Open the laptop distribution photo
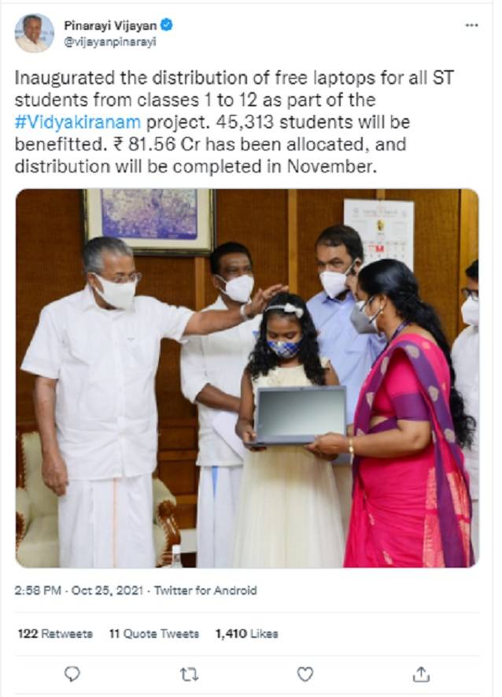Screen dimensions: 502x697 click(x=247, y=378)
